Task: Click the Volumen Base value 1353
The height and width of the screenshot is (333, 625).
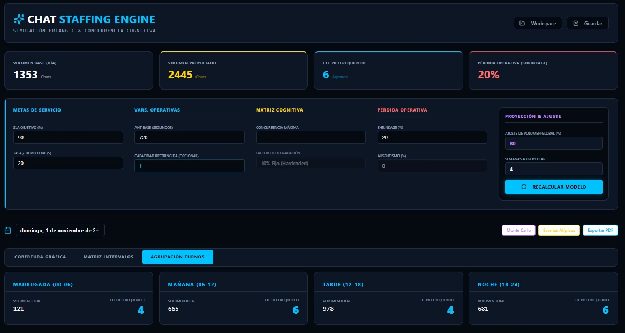Action: tap(26, 75)
